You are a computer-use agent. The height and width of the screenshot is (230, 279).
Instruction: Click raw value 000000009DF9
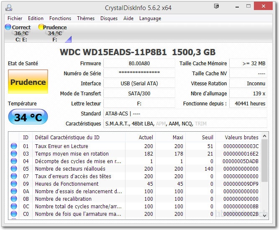pos(241,184)
